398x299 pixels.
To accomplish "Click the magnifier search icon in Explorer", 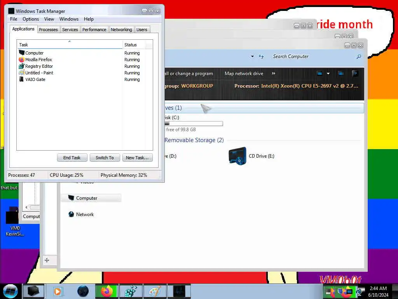I will point(359,56).
